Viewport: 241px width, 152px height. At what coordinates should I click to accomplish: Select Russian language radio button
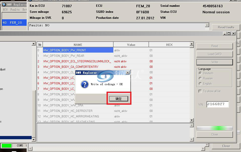coord(200,78)
